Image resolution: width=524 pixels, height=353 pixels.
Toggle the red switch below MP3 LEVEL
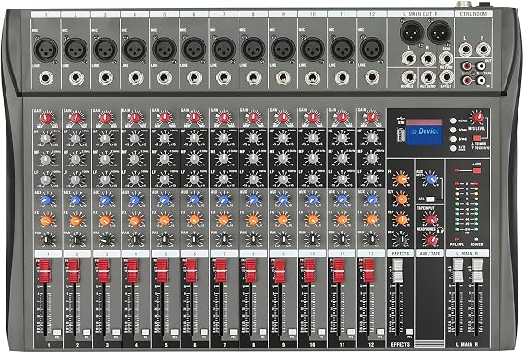point(477,138)
